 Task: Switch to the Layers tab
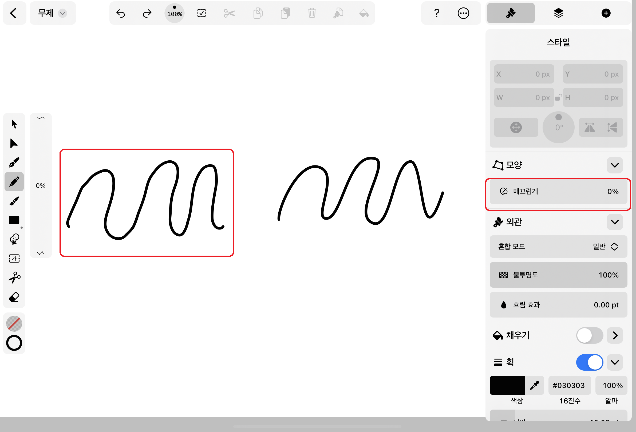click(558, 13)
